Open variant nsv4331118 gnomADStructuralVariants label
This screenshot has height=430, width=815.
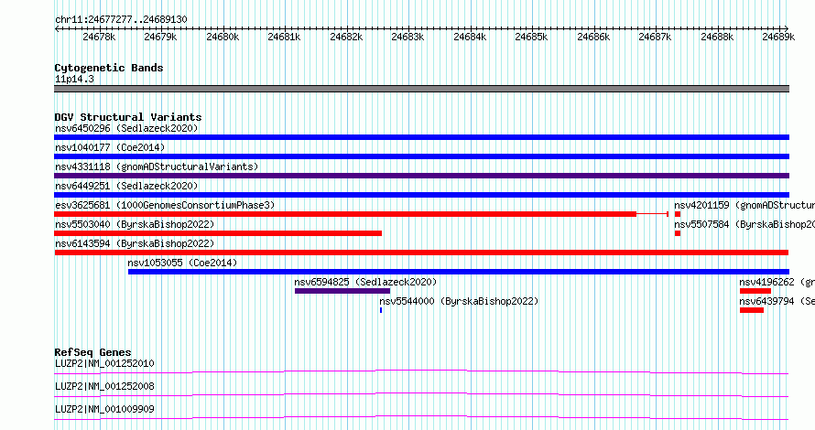(x=157, y=167)
